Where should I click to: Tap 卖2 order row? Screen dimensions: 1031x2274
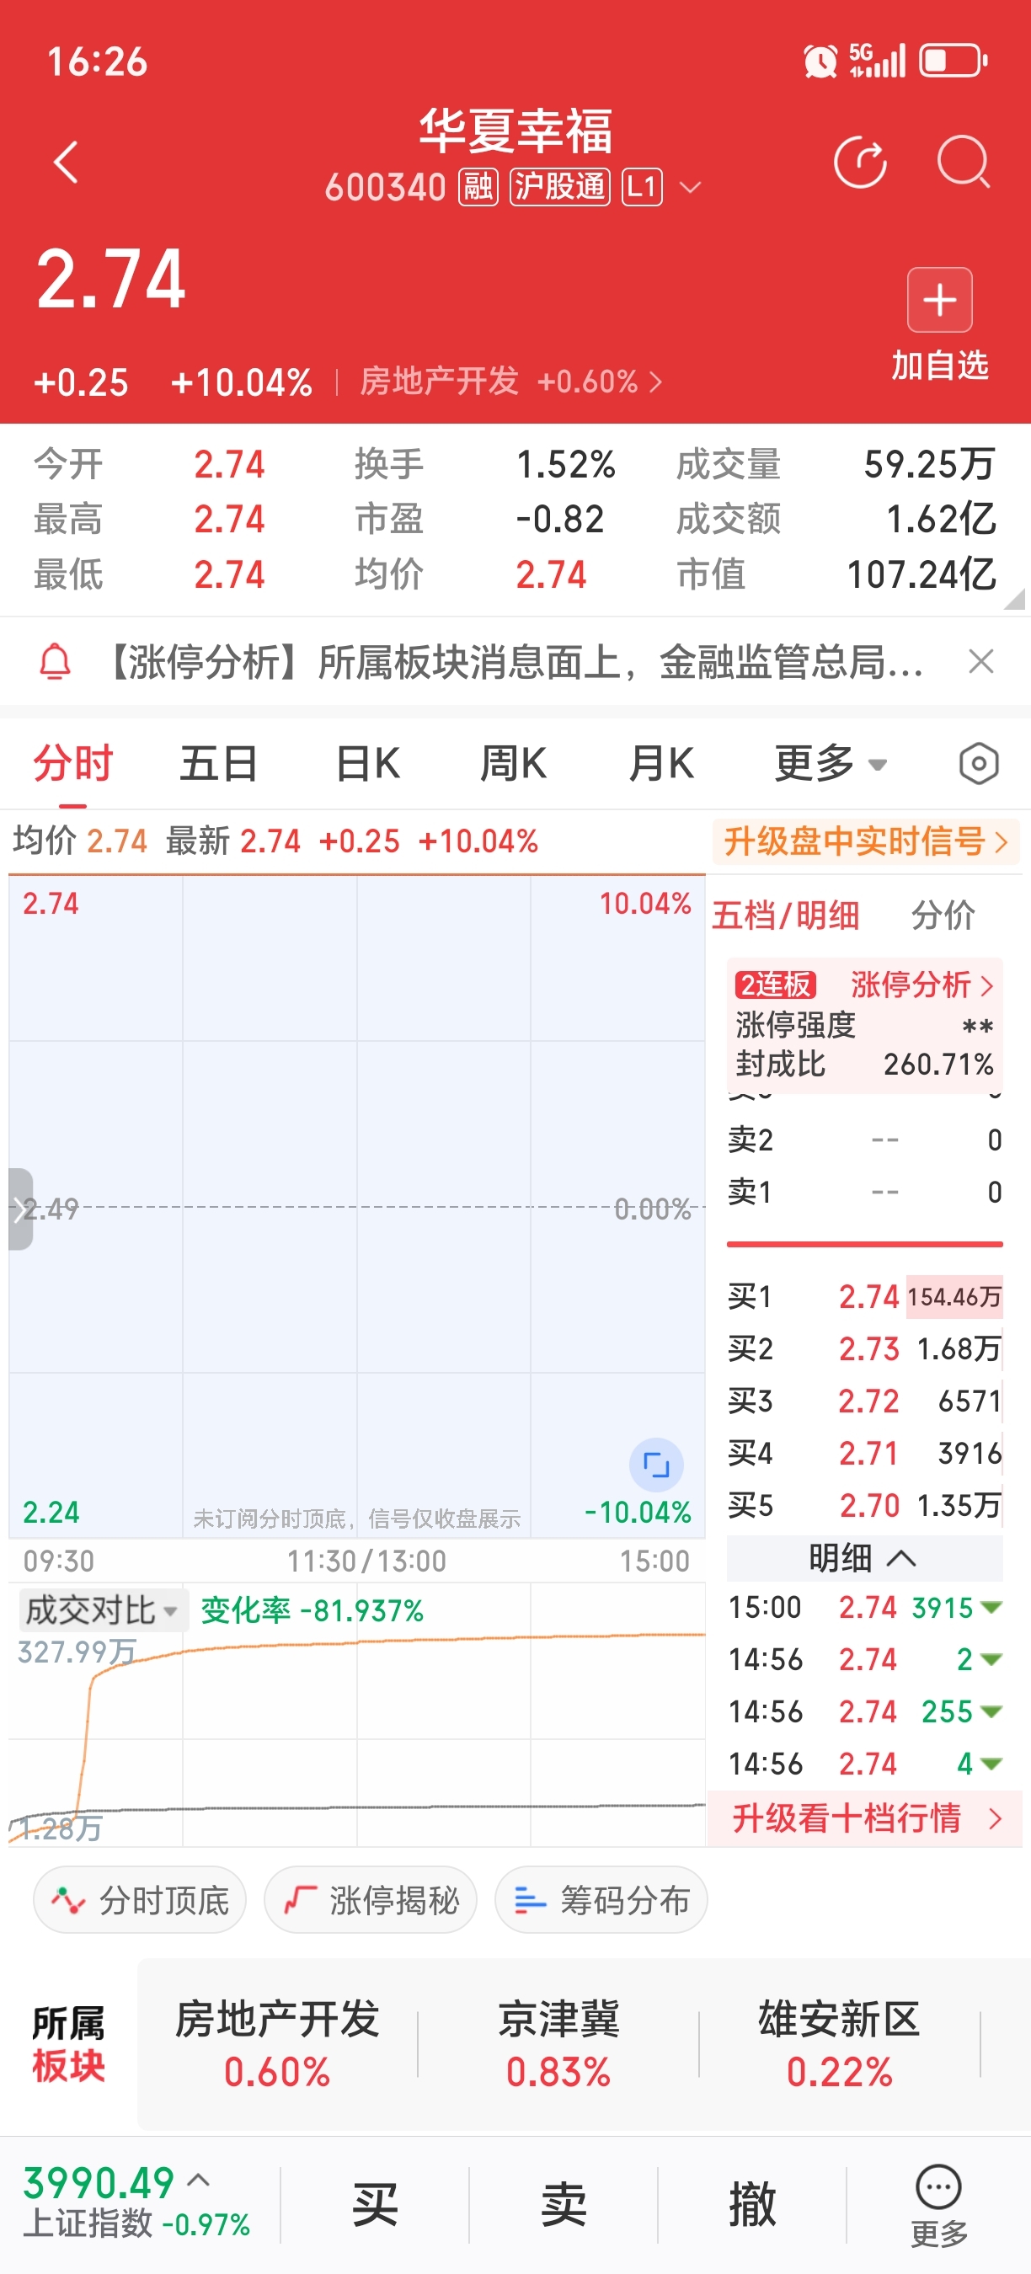pos(864,1140)
